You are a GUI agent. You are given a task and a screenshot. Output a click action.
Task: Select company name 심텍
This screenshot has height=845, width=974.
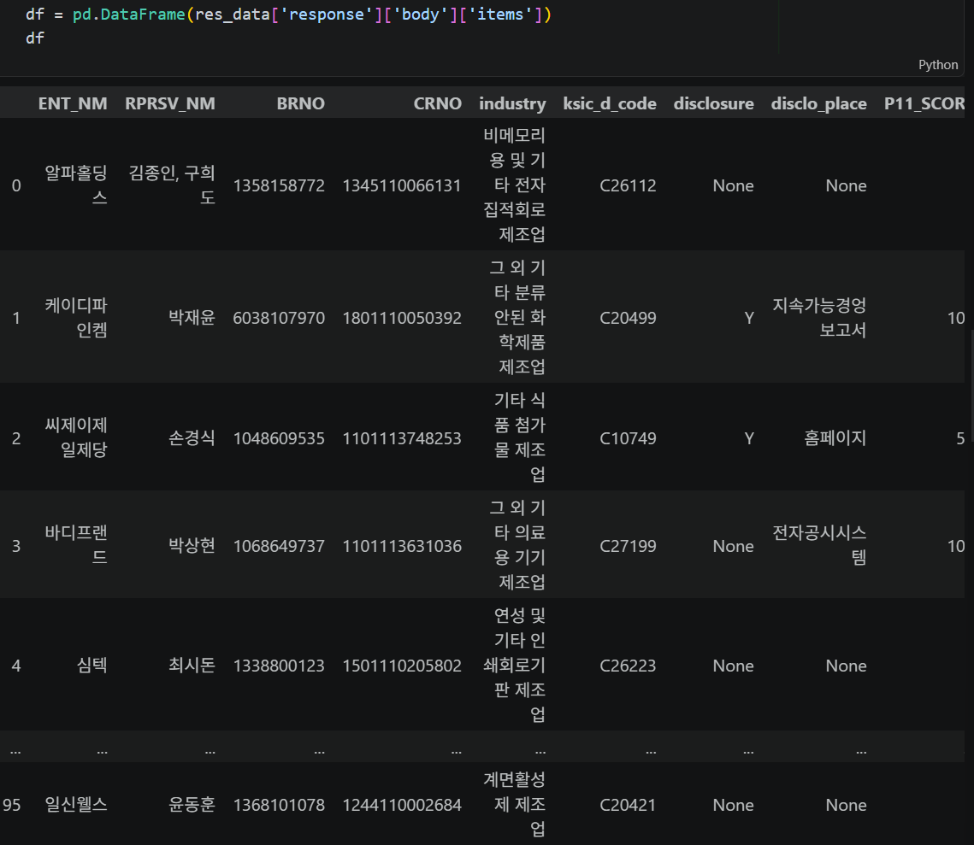[x=92, y=665]
